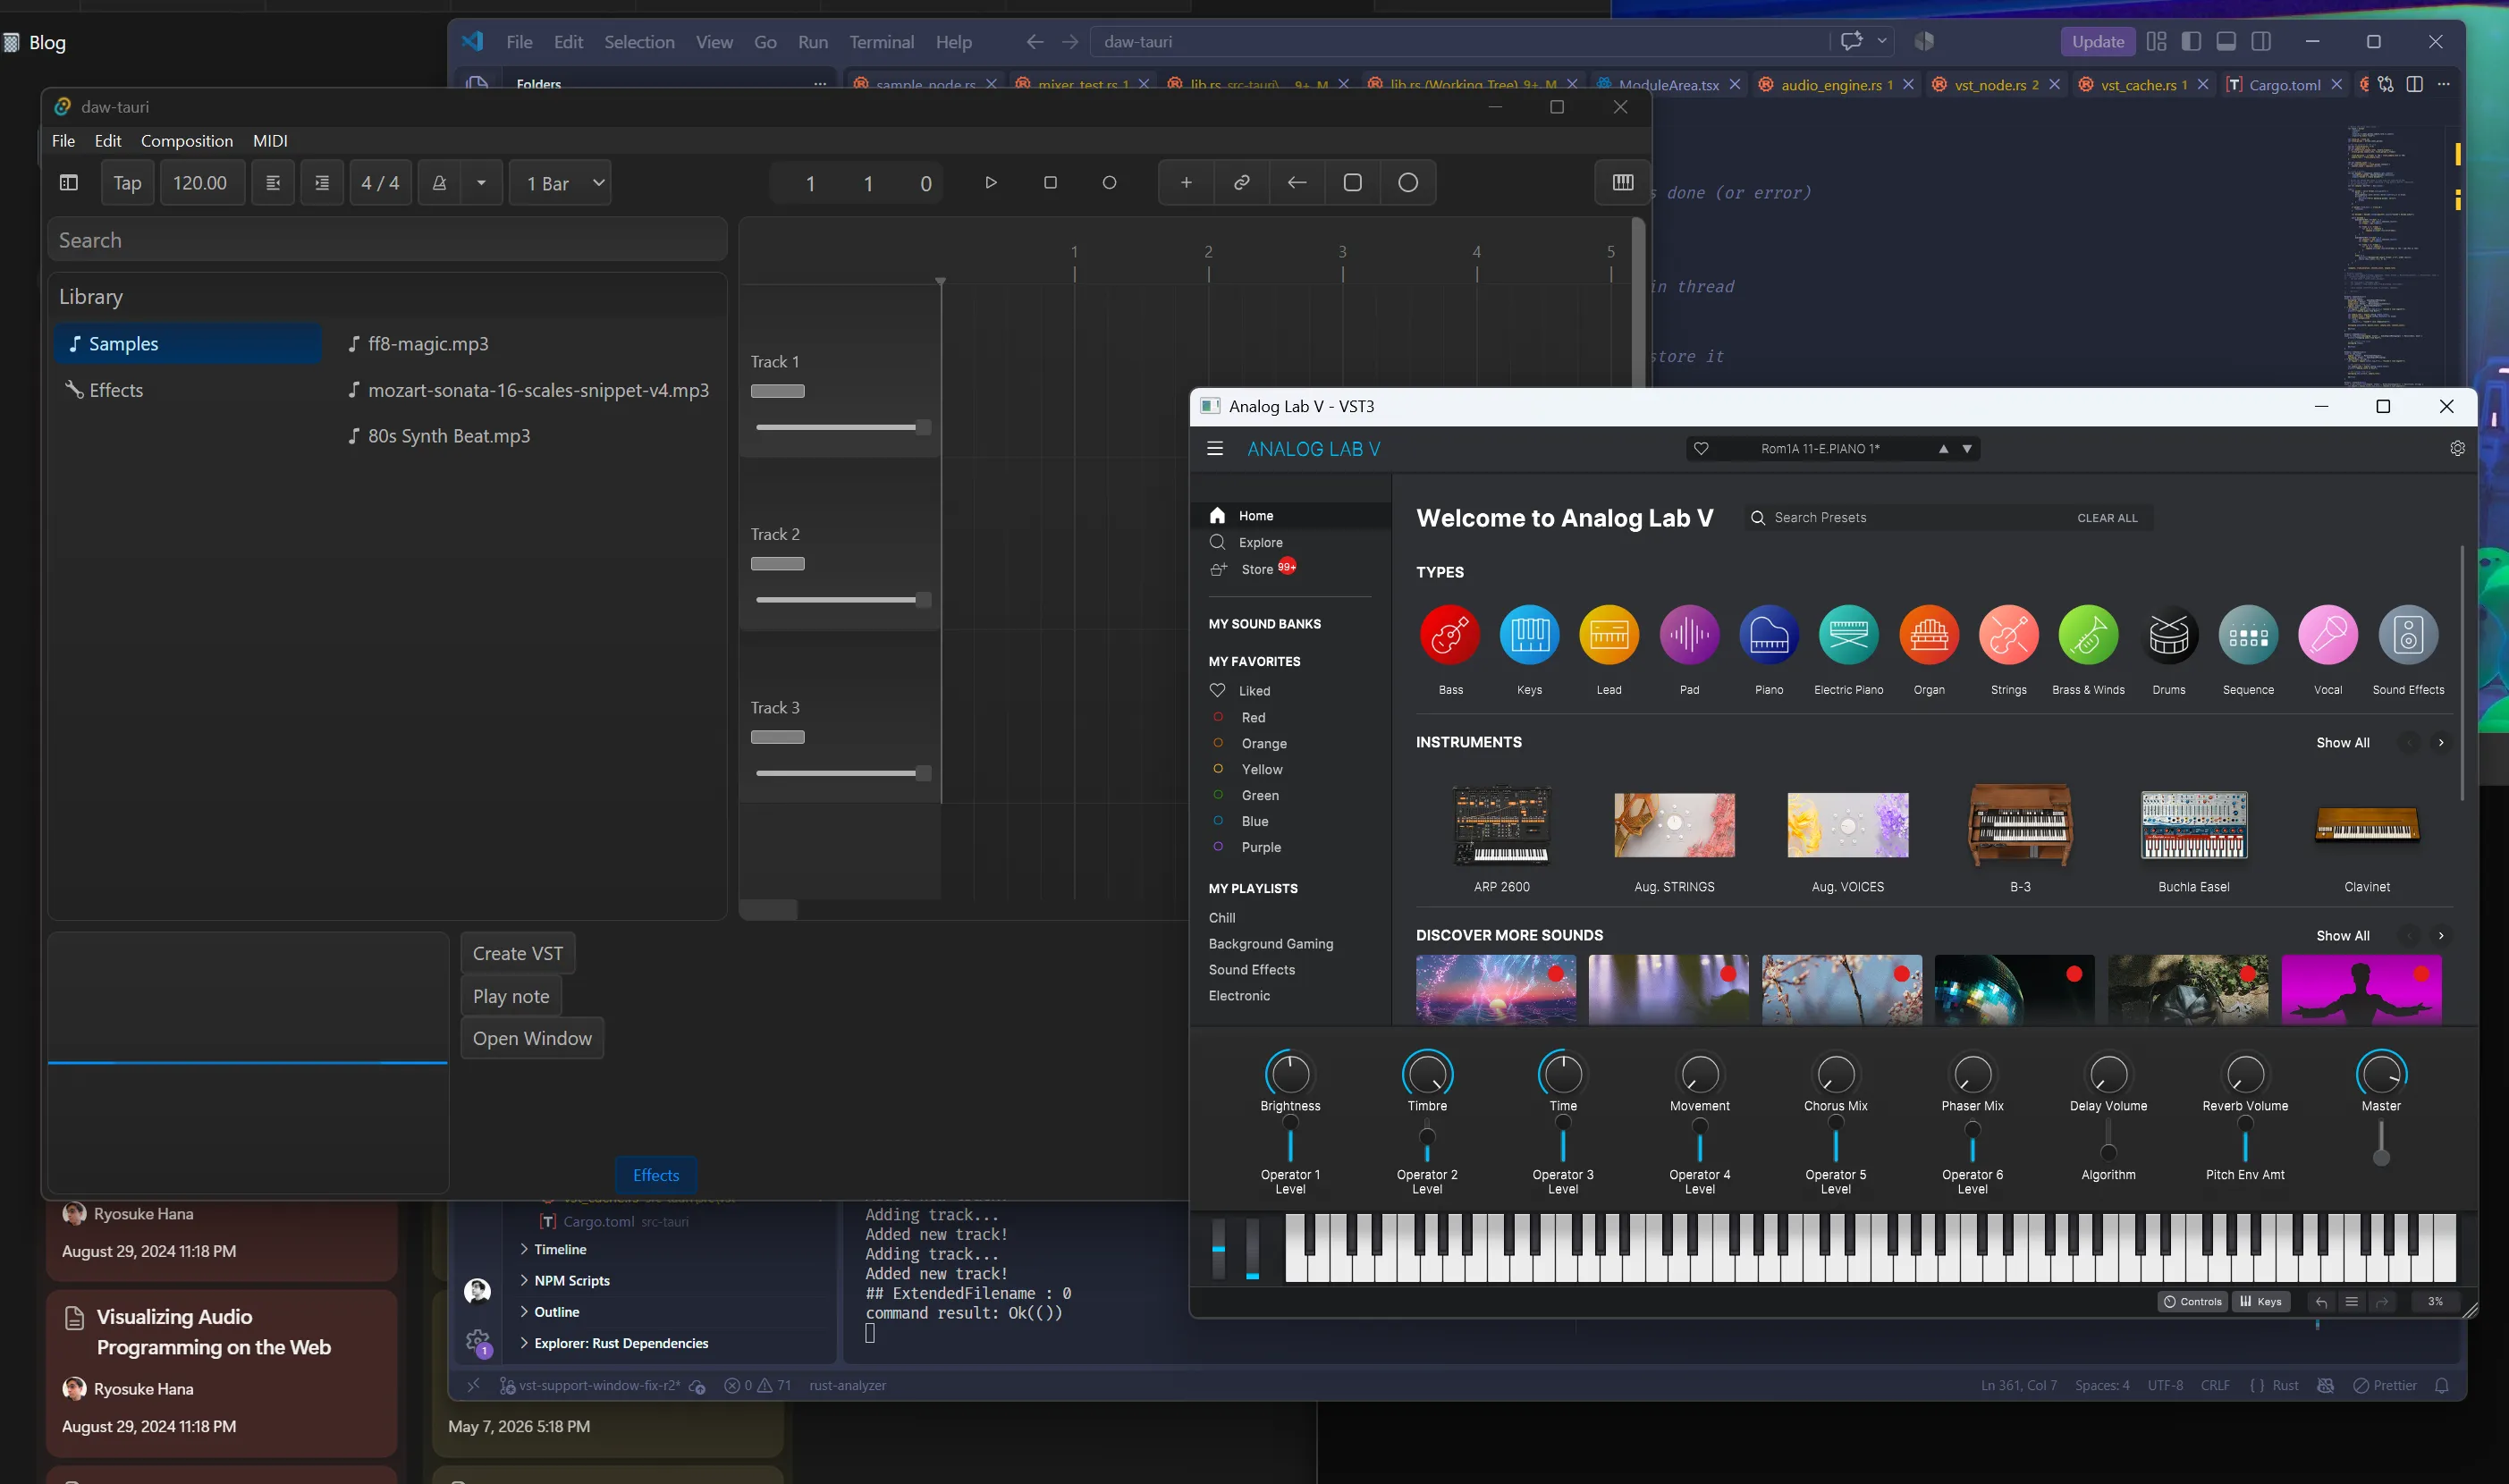Toggle the metronome icon in daw-tauri toolbar
Screen dimensions: 2509x1484
pos(439,183)
